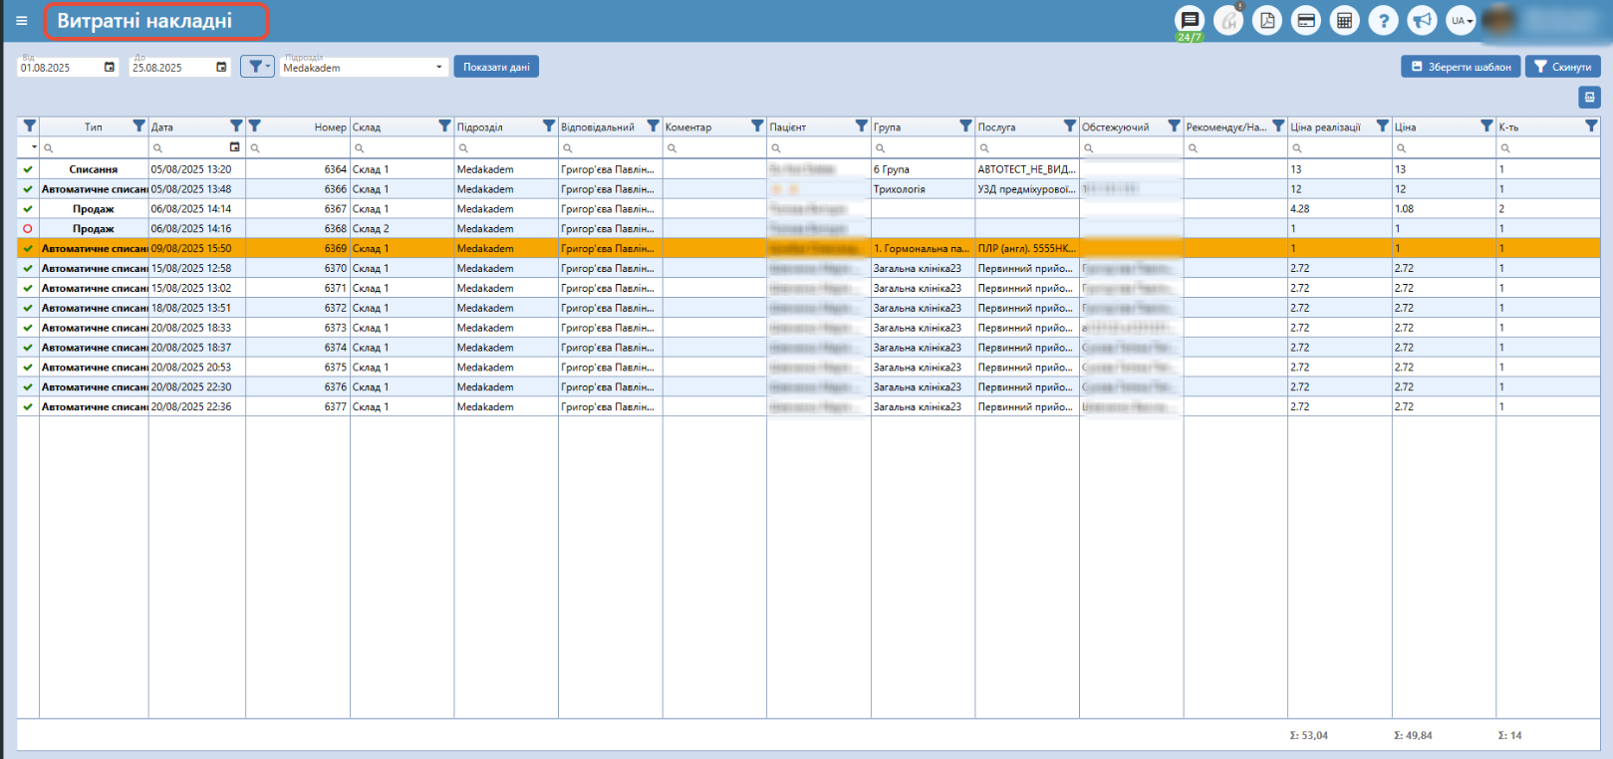Image resolution: width=1613 pixels, height=759 pixels.
Task: Click filter icon on Тип column
Action: click(x=139, y=126)
